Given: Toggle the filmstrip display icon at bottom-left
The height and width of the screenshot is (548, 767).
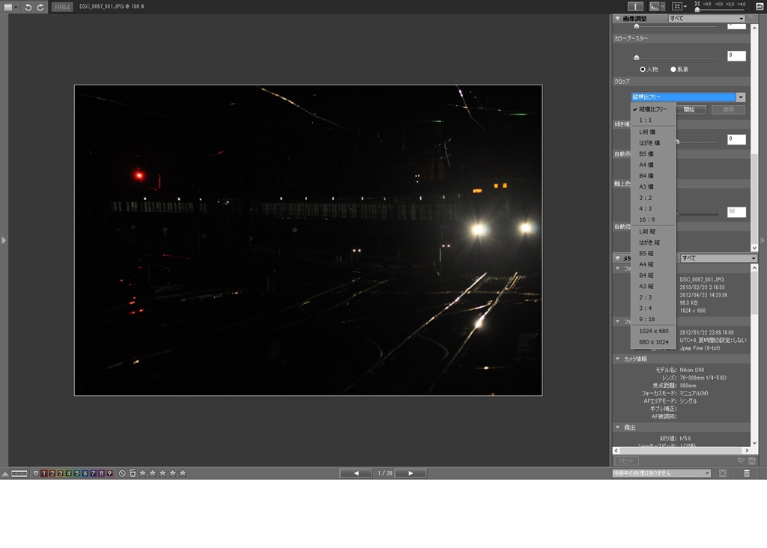Looking at the screenshot, I should [x=19, y=473].
